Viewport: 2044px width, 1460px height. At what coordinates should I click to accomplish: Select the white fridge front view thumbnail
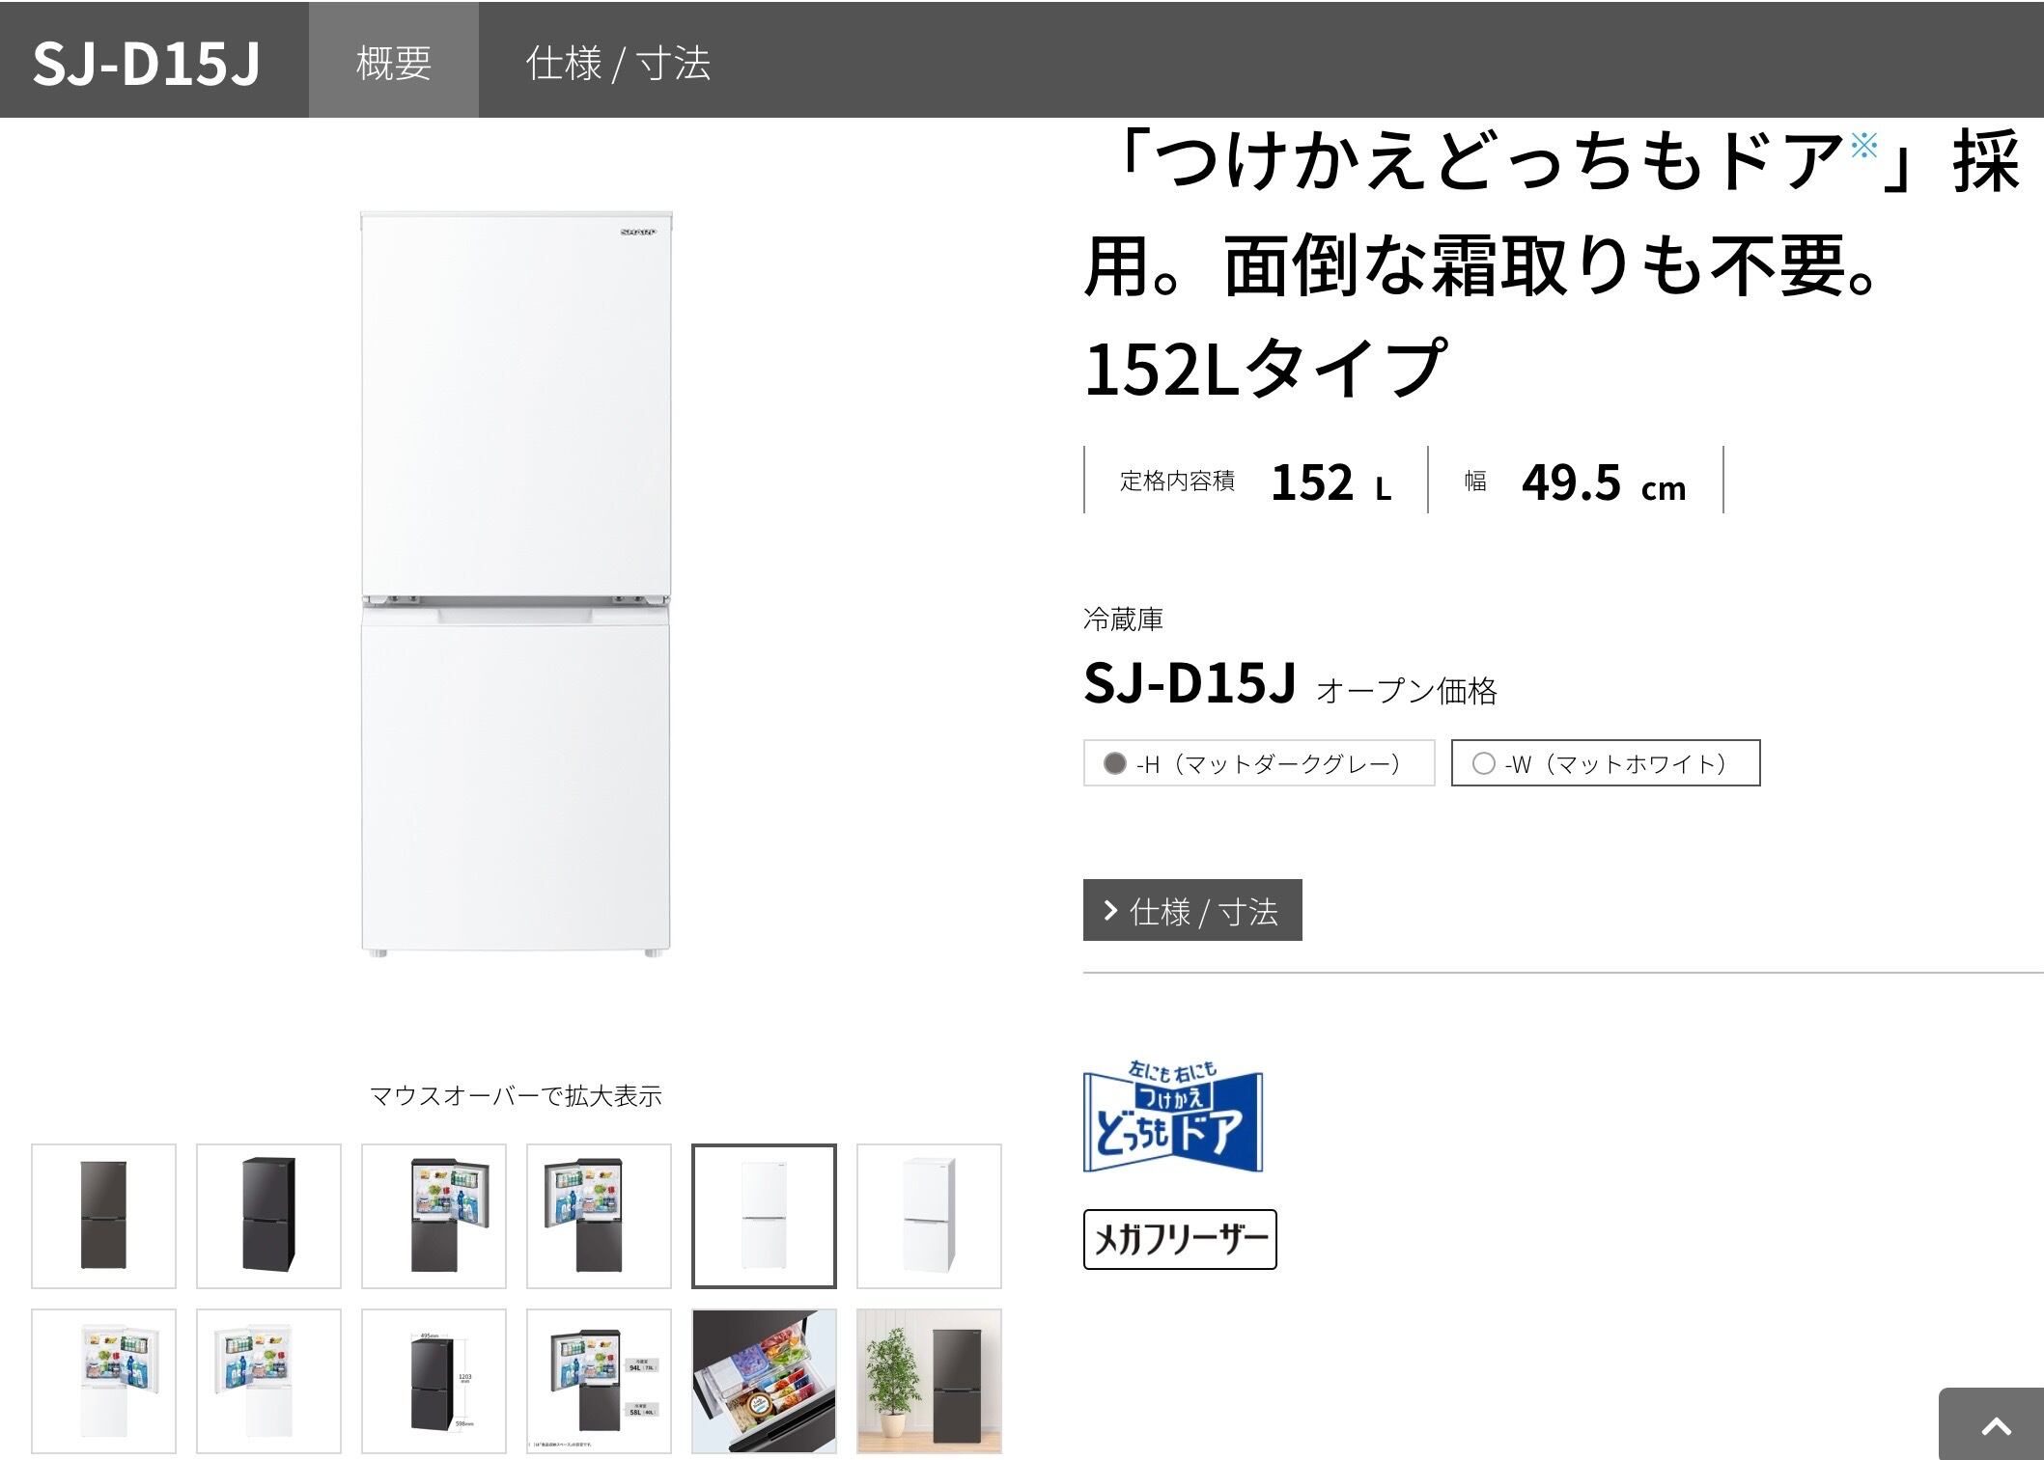(764, 1216)
